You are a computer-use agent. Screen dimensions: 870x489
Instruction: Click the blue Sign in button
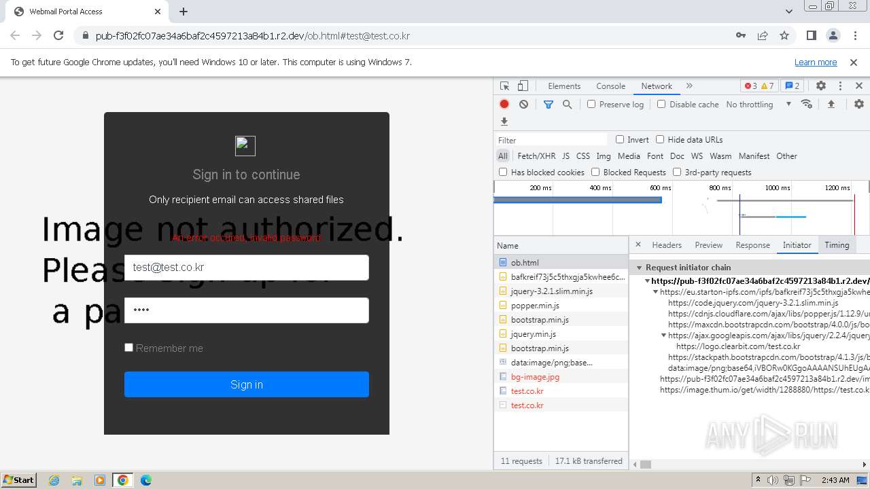pyautogui.click(x=247, y=384)
